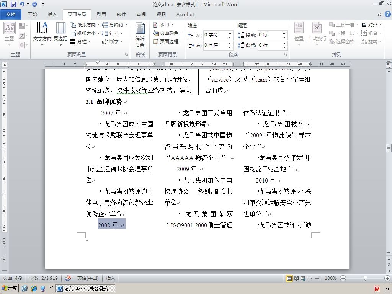
Task: Click the zoom slider handle
Action: tap(365, 278)
